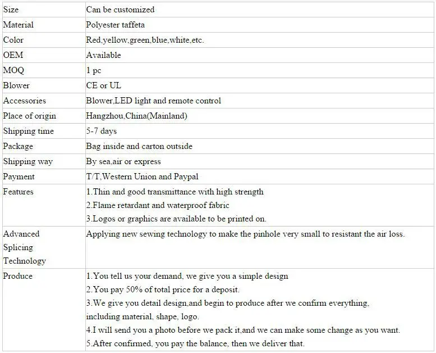Click the "Accessories" label cell
This screenshot has width=436, height=353.
[x=25, y=101]
